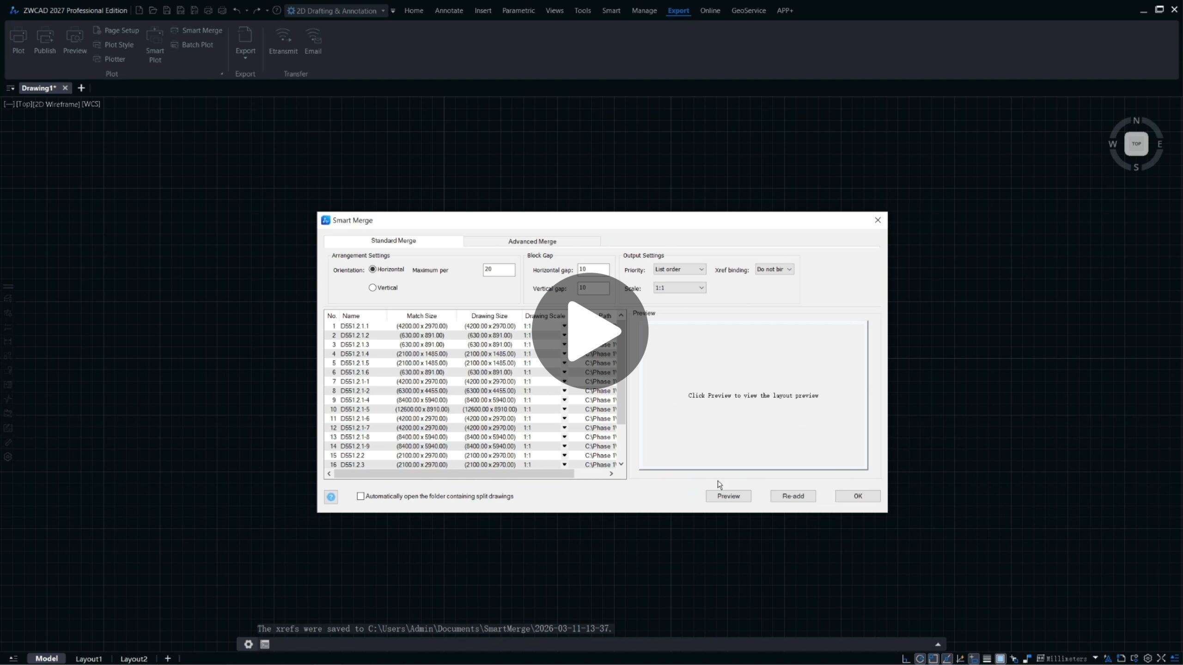The width and height of the screenshot is (1183, 665).
Task: Open the Priority List order dropdown
Action: tap(679, 269)
